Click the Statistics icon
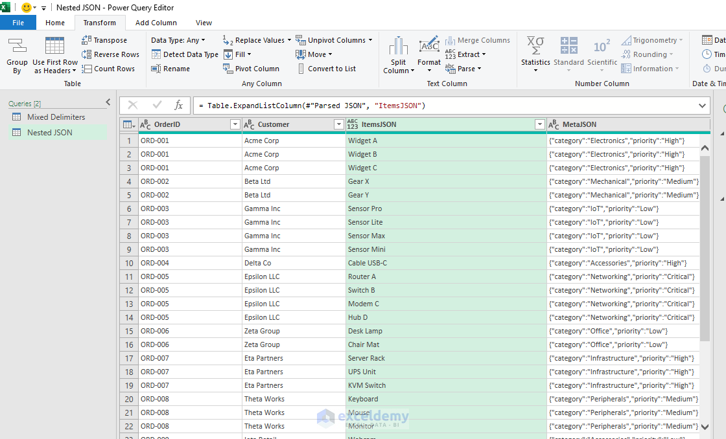Screen dimensions: 726x439 click(x=535, y=46)
